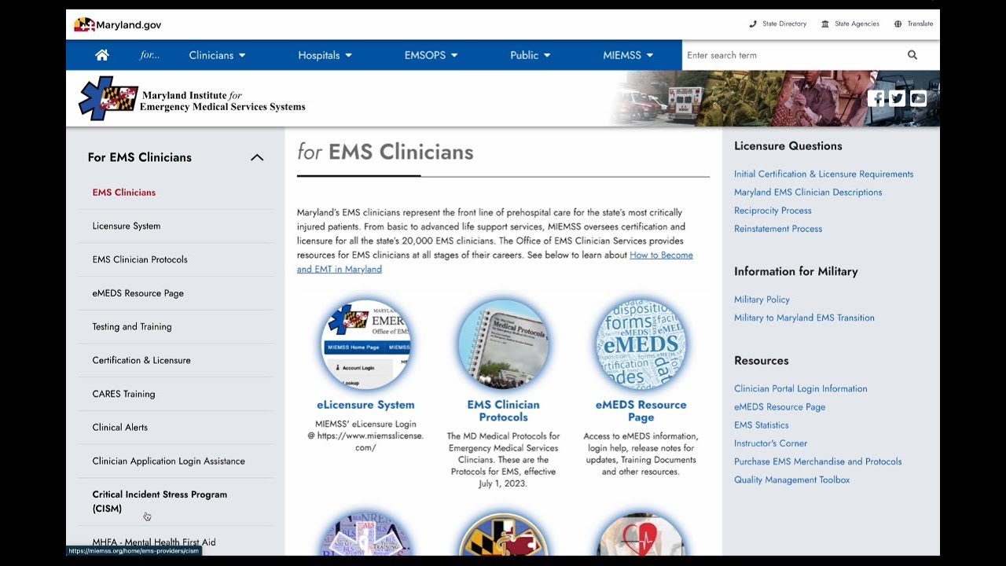Open eMEDS Resource Page in the sidebar

(x=138, y=293)
